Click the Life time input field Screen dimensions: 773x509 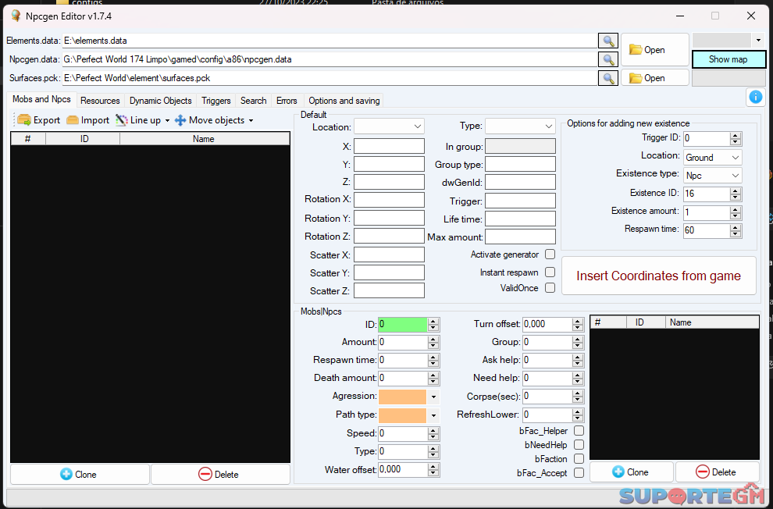(x=520, y=219)
